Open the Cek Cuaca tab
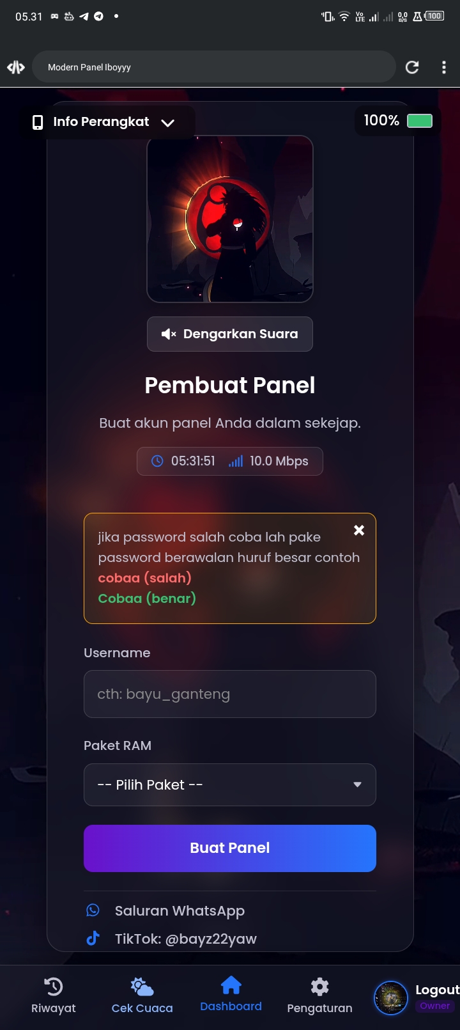Screen dimensions: 460x1030 (x=142, y=995)
